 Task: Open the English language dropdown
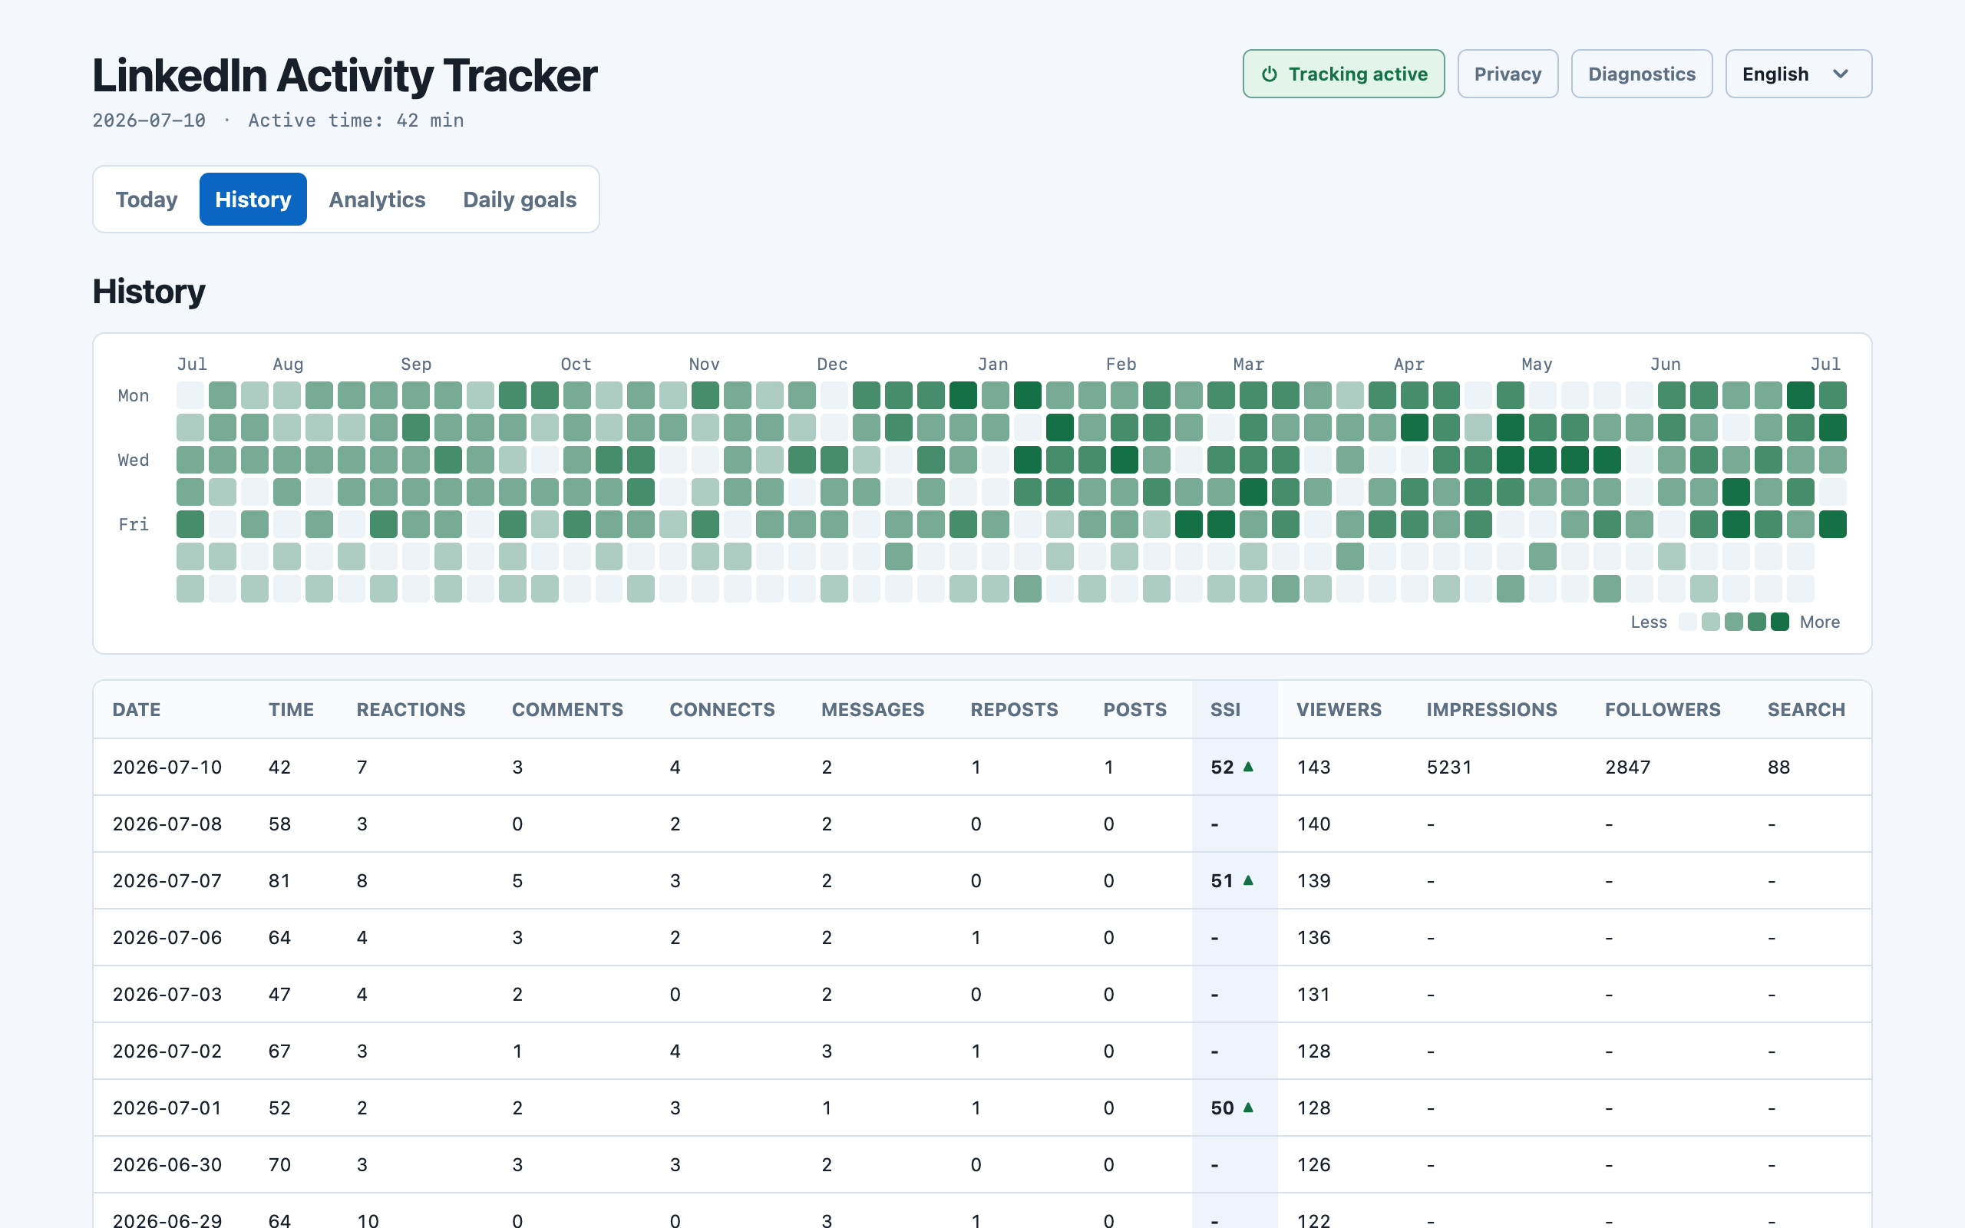pyautogui.click(x=1798, y=74)
